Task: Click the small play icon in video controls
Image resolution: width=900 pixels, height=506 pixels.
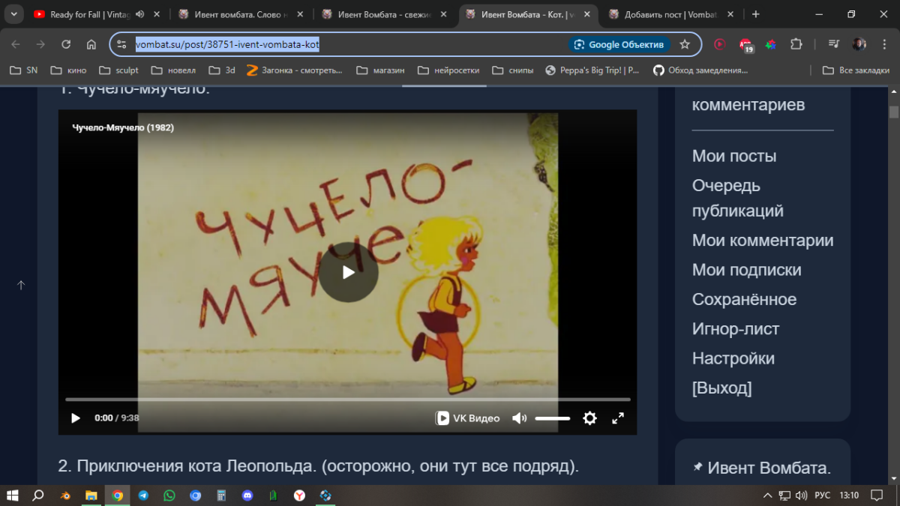Action: coord(75,418)
